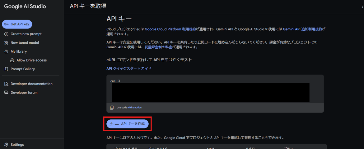Click inside the curl command code block
The height and width of the screenshot is (149, 364).
tap(210, 92)
